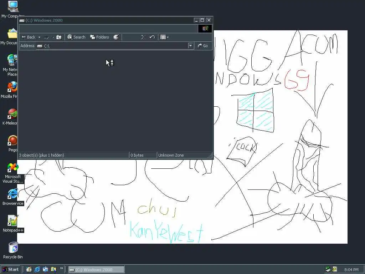Click the network tray icon

click(328, 269)
